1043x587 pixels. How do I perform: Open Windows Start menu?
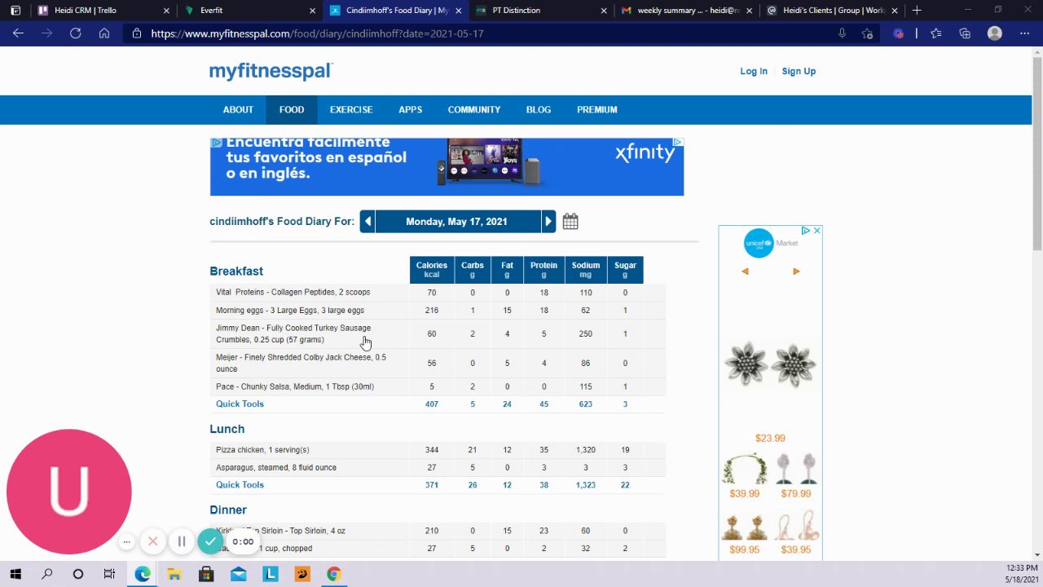coord(15,574)
